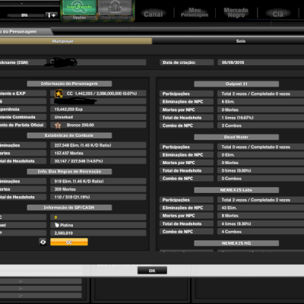The width and height of the screenshot is (304, 304).
Task: Click the NEMEXIS HQ section header
Action: 236,243
